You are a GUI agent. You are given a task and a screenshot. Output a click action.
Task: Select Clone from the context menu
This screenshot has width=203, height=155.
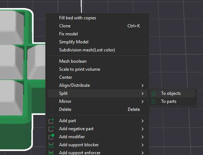[97, 26]
